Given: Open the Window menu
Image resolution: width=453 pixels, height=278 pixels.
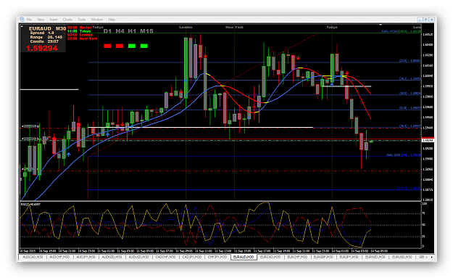Looking at the screenshot, I should [x=97, y=20].
